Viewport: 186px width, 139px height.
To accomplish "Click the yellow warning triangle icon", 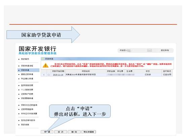I will coord(45,65).
